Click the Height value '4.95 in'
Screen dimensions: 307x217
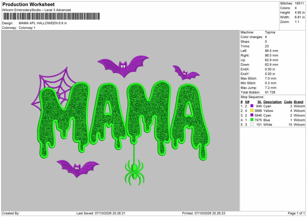[299, 13]
